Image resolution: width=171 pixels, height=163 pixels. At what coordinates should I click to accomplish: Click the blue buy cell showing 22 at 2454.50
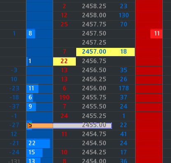pyautogui.click(x=40, y=143)
